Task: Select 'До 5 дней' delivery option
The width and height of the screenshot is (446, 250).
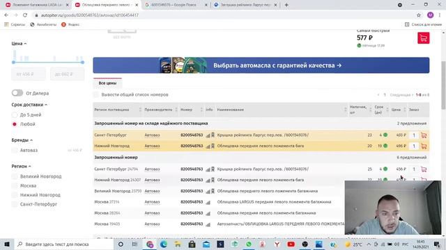Action: coord(15,115)
